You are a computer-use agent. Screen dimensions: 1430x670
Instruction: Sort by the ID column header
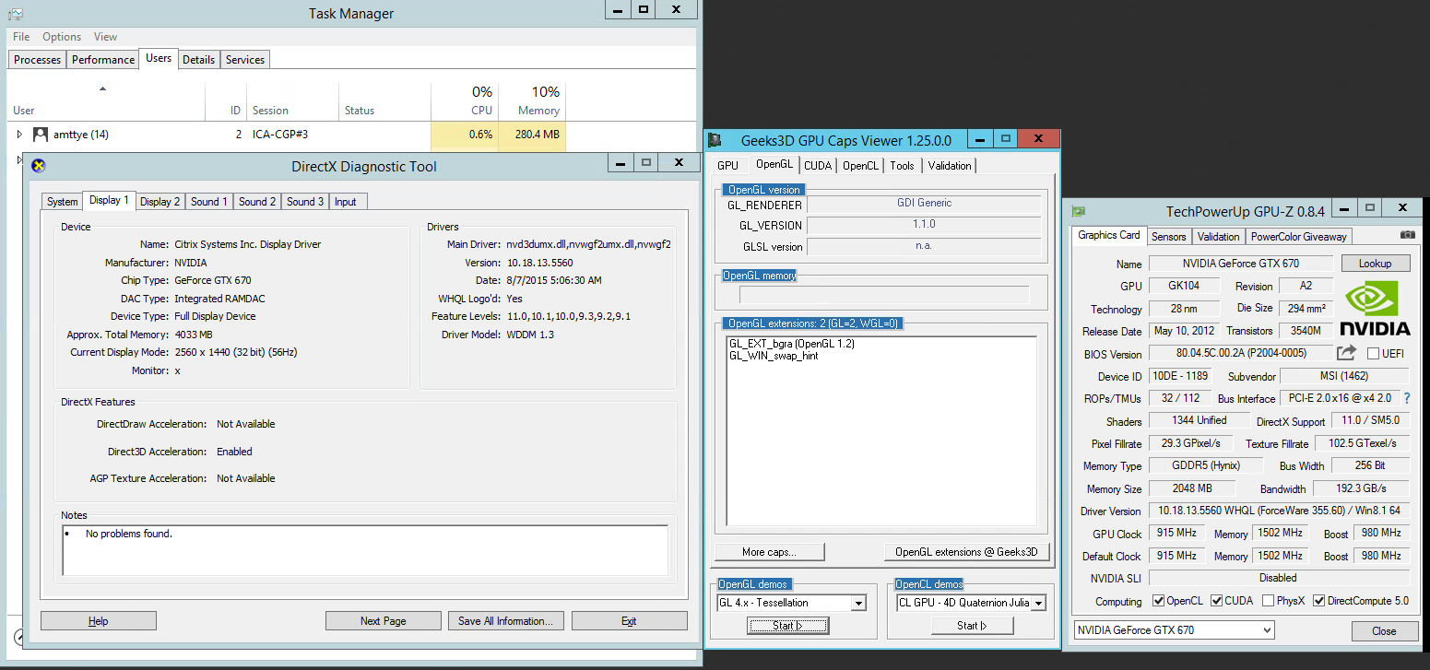tap(226, 101)
